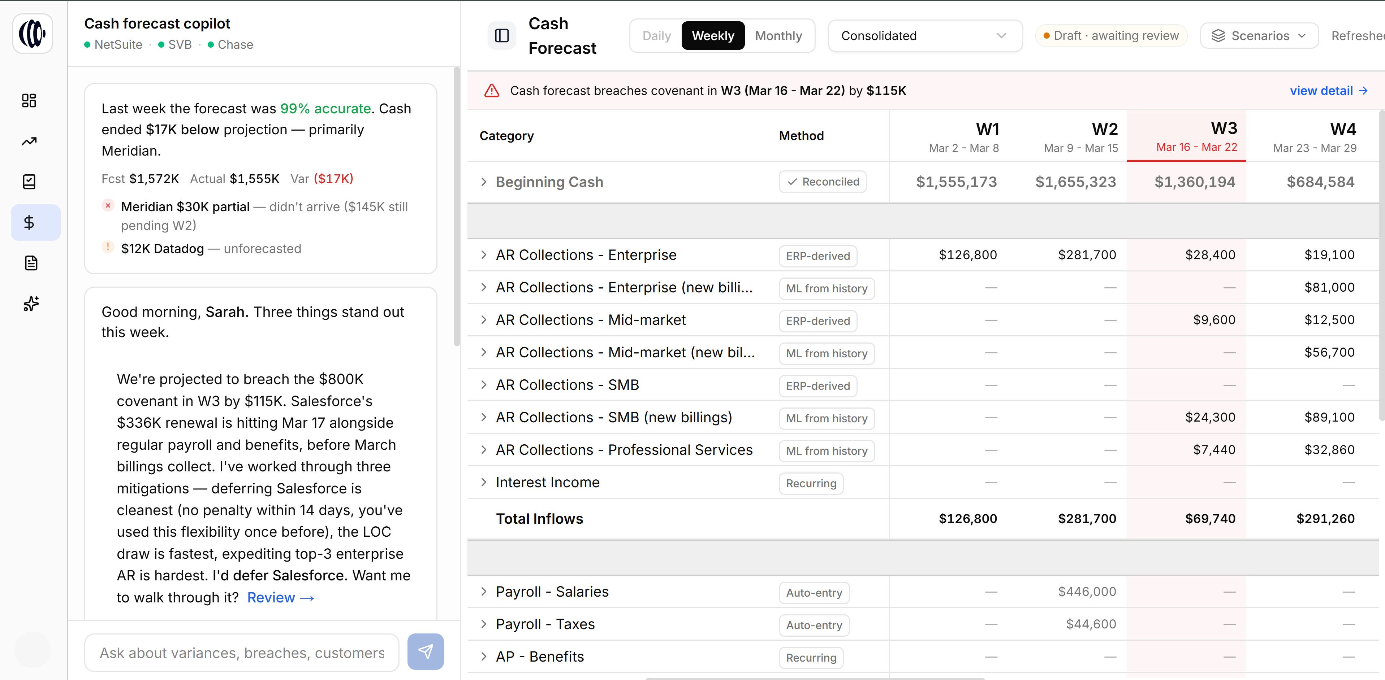The image size is (1385, 680).
Task: Click the table horizontal scrollbar at bottom
Action: 815,679
